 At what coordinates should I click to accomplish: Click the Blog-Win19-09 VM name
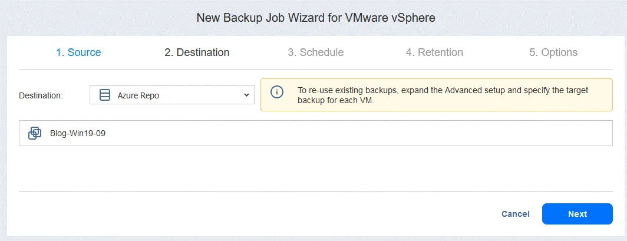pyautogui.click(x=78, y=133)
